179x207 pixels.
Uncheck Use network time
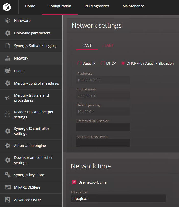click(x=74, y=182)
